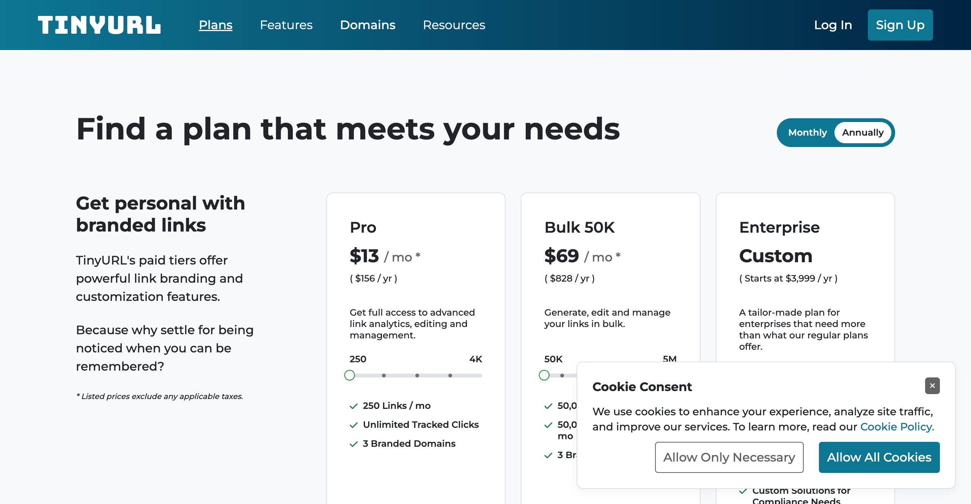Click the Bulk 50K slider handle
Image resolution: width=971 pixels, height=504 pixels.
[544, 375]
